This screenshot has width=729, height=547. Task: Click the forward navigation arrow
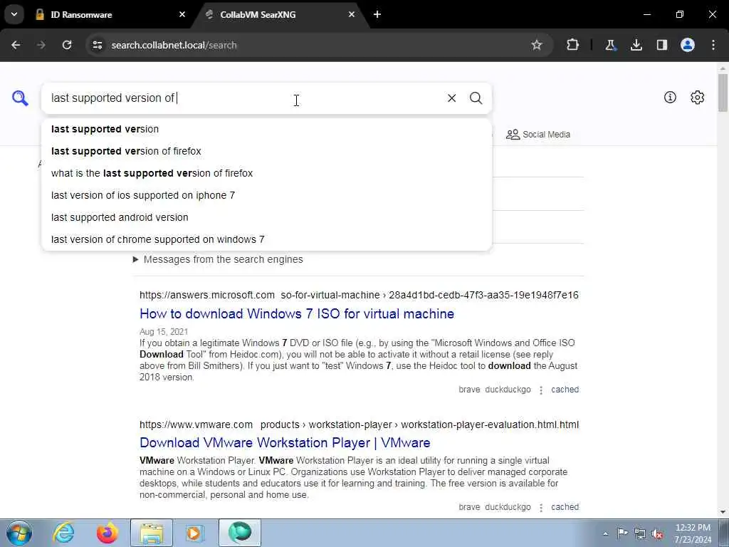41,45
